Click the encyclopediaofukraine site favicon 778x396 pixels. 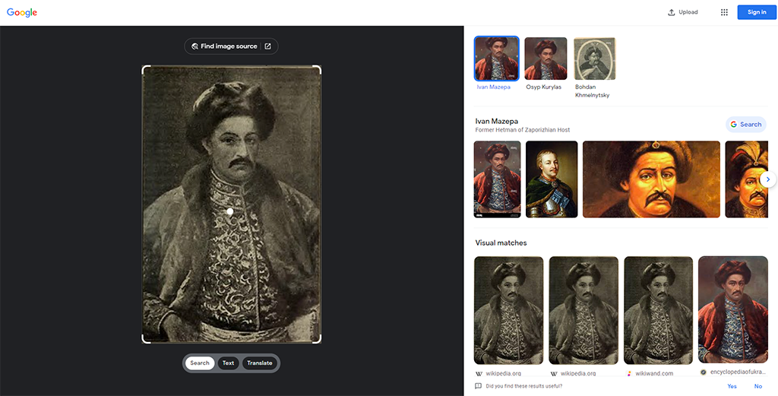[x=703, y=372]
